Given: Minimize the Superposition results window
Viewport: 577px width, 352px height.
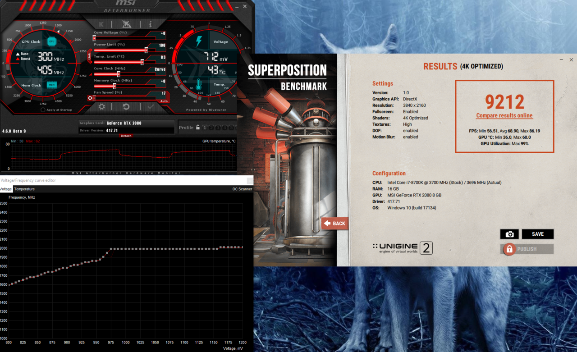Looking at the screenshot, I should pyautogui.click(x=562, y=59).
